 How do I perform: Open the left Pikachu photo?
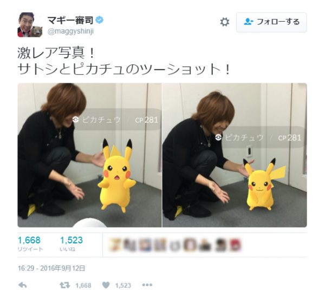point(89,155)
